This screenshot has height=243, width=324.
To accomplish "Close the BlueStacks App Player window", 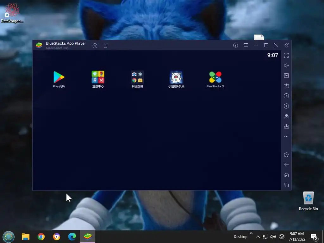I will coord(276,45).
